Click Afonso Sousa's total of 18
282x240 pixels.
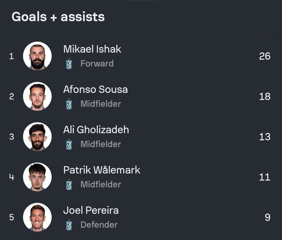(x=265, y=97)
